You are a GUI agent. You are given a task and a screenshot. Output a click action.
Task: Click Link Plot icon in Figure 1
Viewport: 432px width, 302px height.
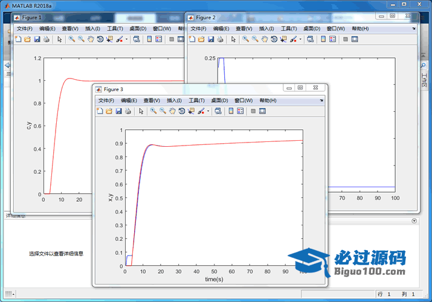pyautogui.click(x=137, y=39)
